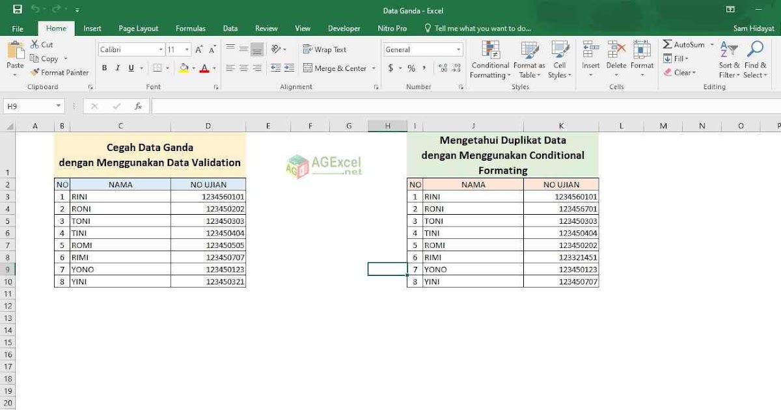
Task: Toggle center text alignment
Action: point(242,68)
